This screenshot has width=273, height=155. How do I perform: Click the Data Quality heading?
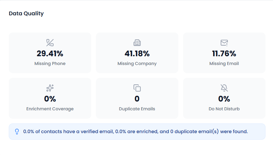26,13
